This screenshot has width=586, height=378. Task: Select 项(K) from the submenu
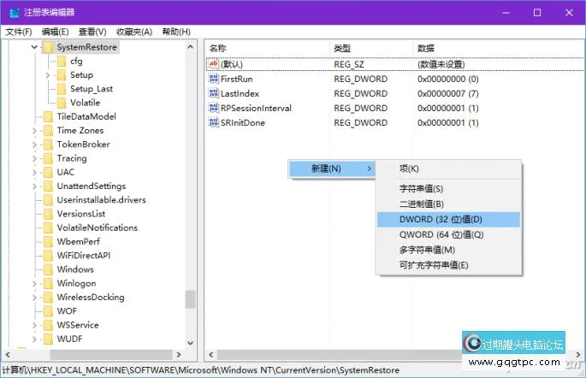(448, 168)
